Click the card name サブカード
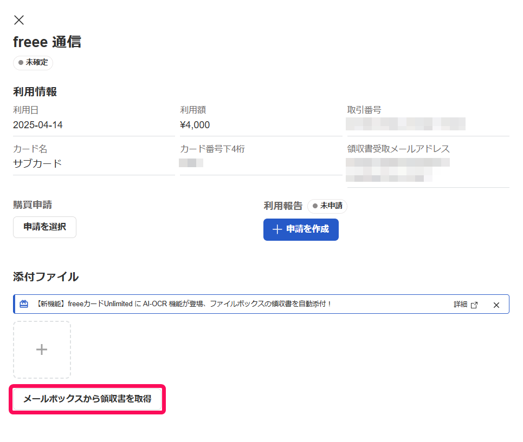Image resolution: width=523 pixels, height=442 pixels. point(37,163)
